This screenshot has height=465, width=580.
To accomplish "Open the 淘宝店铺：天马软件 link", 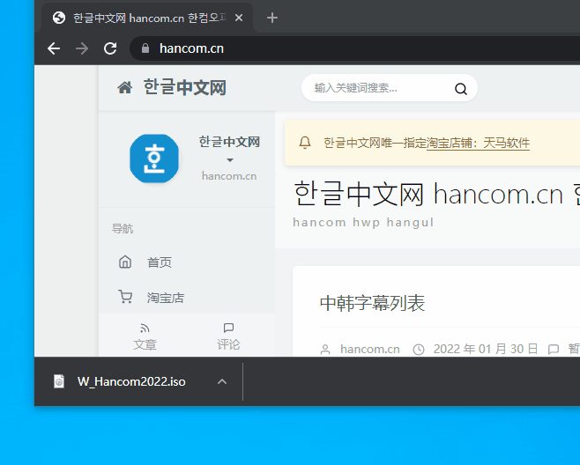I will click(478, 143).
